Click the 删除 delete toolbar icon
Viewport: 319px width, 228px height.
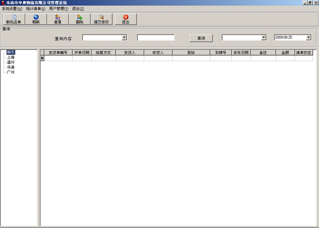79,18
